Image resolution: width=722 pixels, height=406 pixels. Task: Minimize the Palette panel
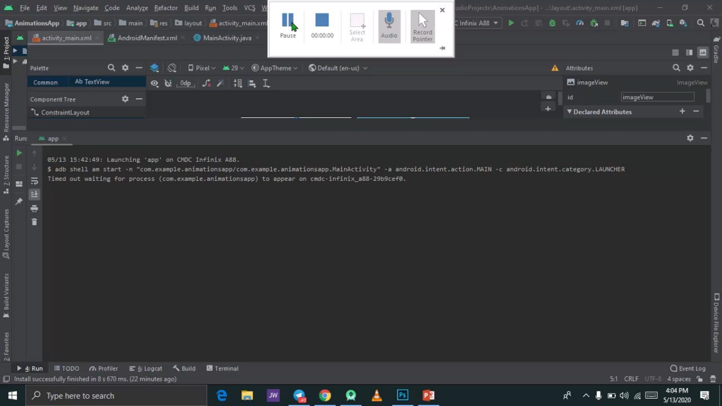point(139,68)
